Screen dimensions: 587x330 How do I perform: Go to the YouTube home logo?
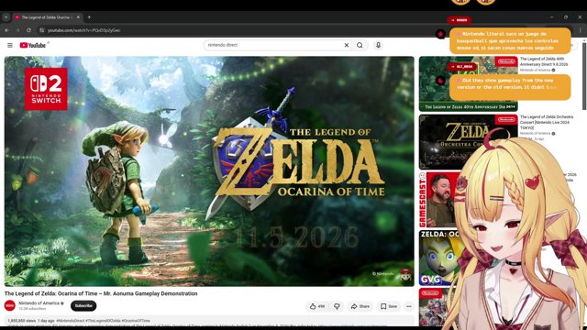33,45
